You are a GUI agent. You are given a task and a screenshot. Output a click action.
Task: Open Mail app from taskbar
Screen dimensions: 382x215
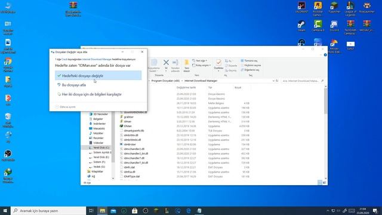click(x=113, y=211)
